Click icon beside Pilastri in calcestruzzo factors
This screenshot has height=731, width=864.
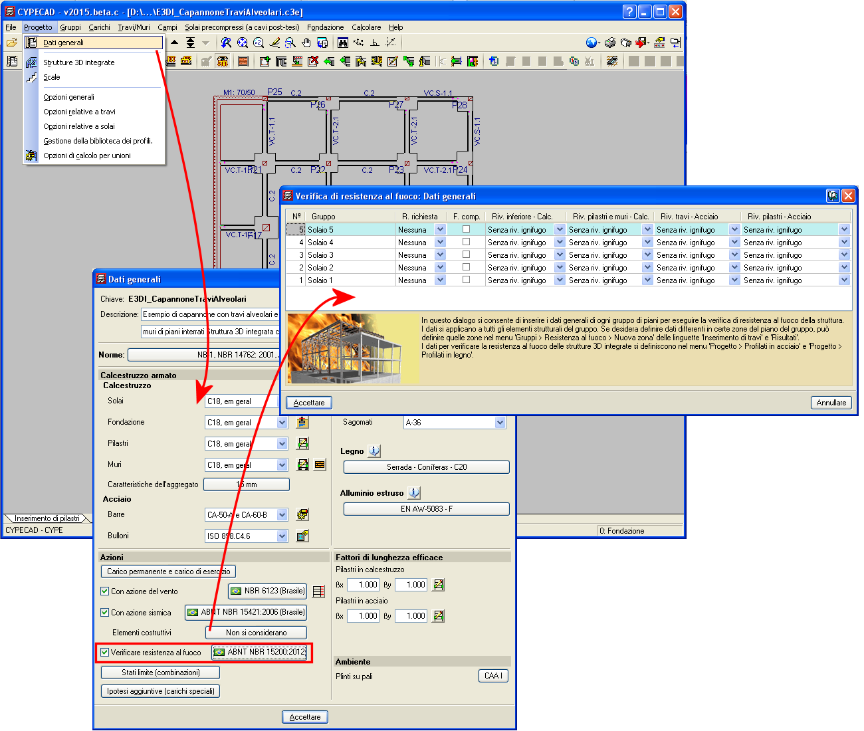click(439, 585)
